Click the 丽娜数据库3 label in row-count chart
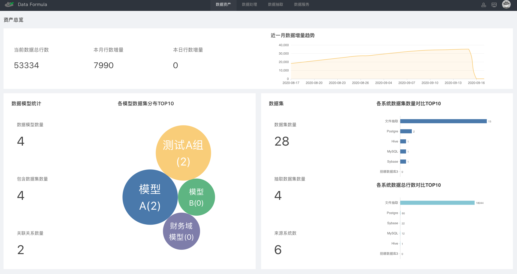The height and width of the screenshot is (274, 517). (x=389, y=254)
